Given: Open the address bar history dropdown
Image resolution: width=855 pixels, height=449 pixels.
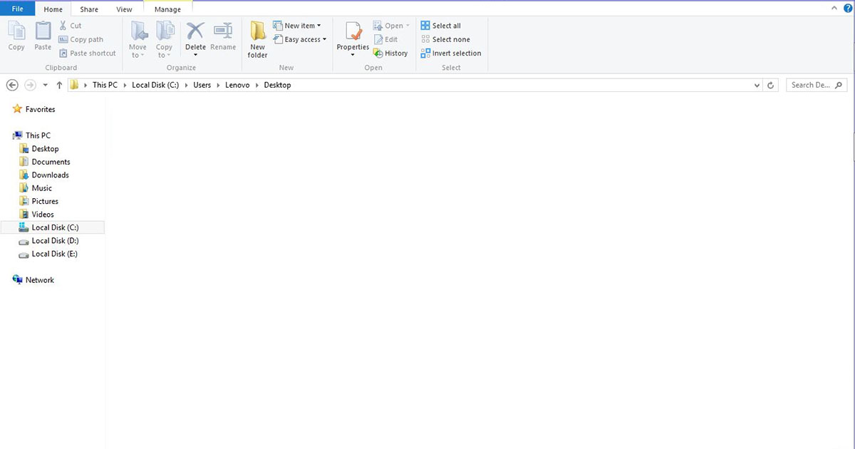Looking at the screenshot, I should click(x=757, y=85).
